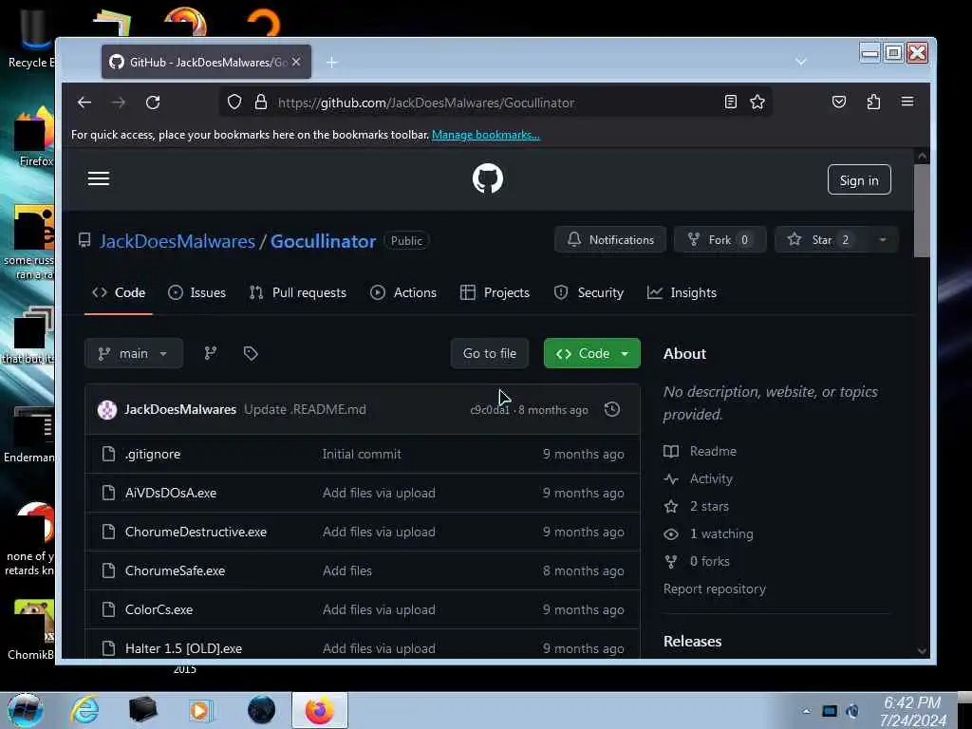
Task: Click the page vertical scrollbar thumb
Action: click(x=922, y=211)
